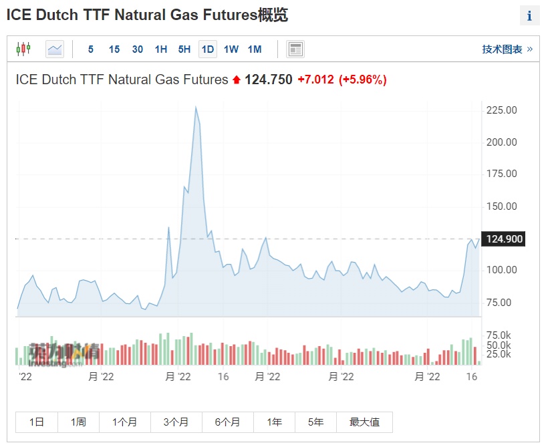Switch to candlestick chart type
548x447 pixels.
click(23, 49)
